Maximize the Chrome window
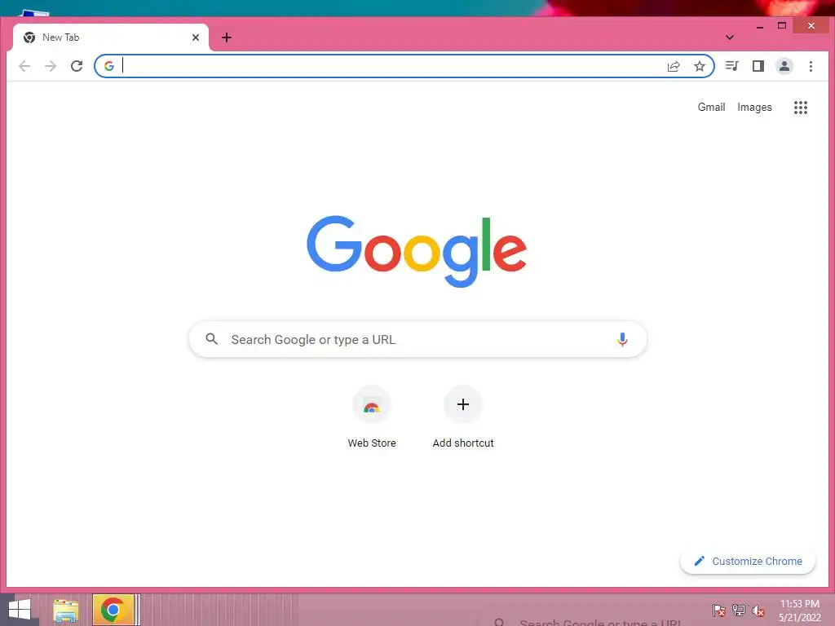 point(782,25)
